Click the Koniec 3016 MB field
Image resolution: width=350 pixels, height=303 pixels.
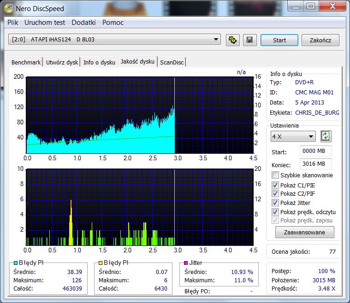click(x=315, y=164)
